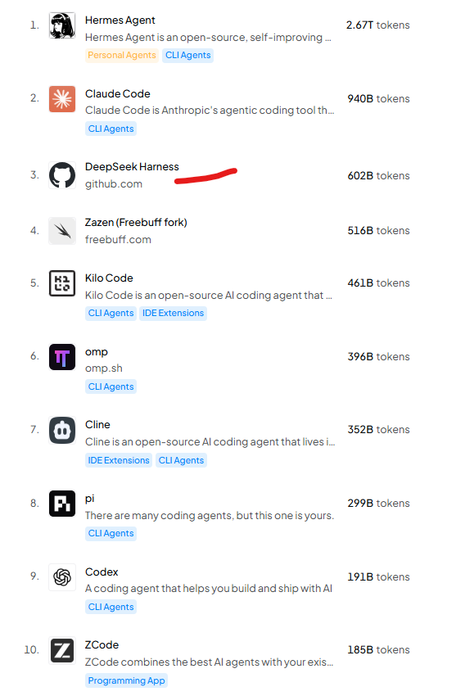Click the ZCode Z logo icon
This screenshot has height=696, width=465.
click(x=62, y=650)
